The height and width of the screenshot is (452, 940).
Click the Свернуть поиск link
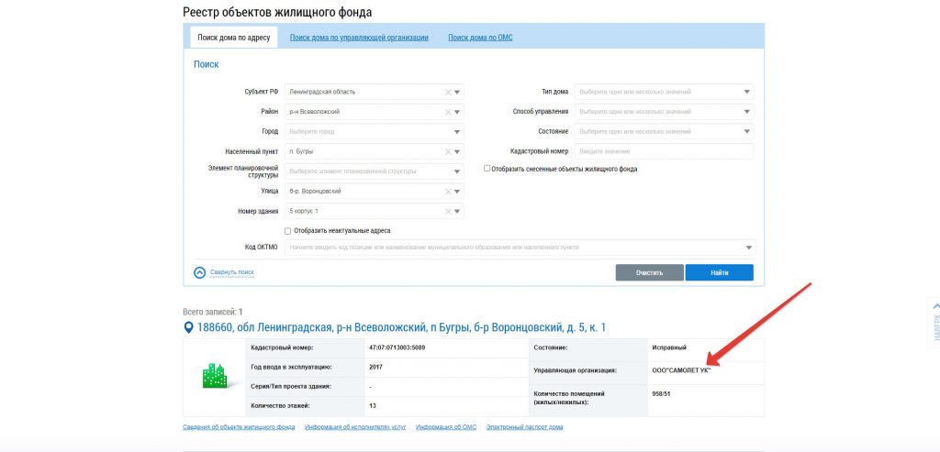click(232, 272)
